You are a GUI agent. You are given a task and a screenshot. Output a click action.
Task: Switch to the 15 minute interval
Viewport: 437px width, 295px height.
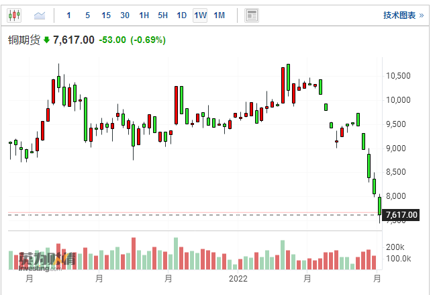point(106,15)
